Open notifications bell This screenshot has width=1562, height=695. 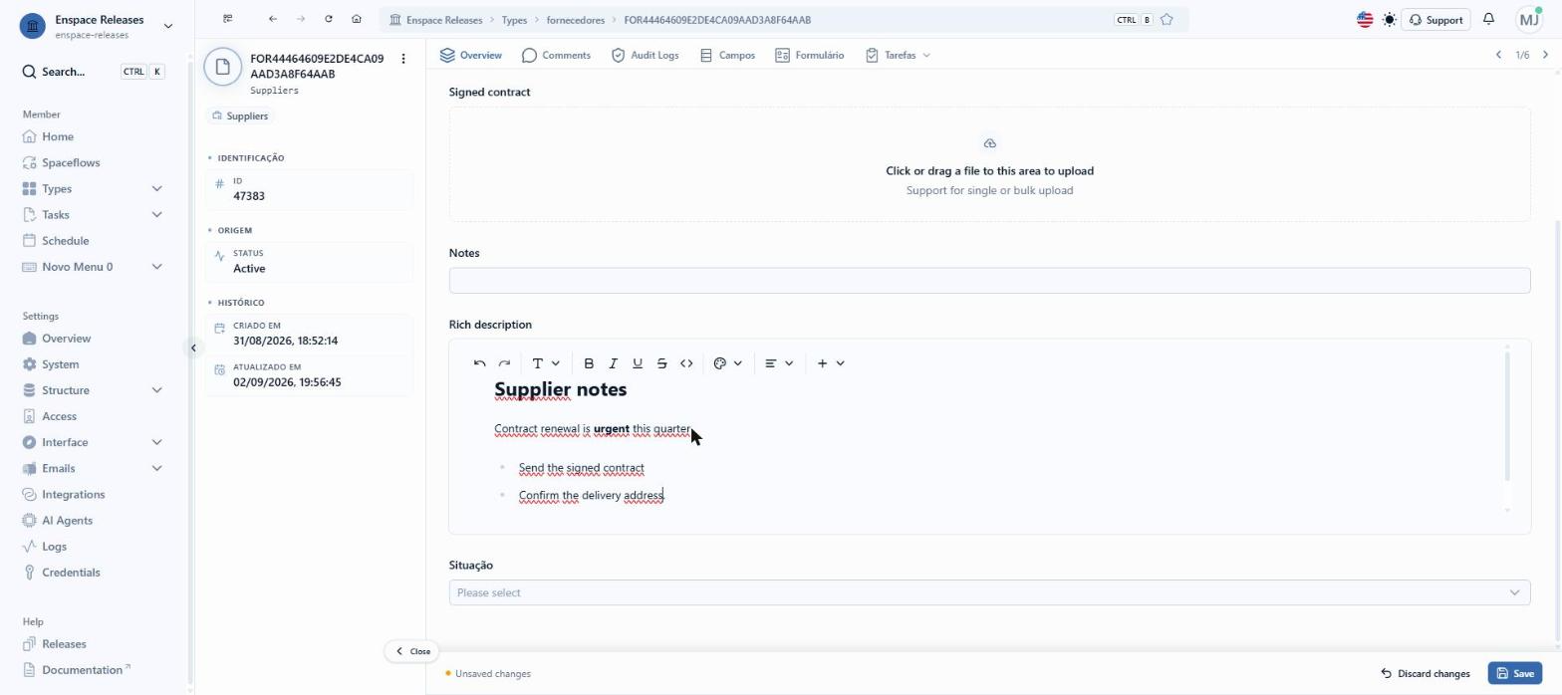1488,20
